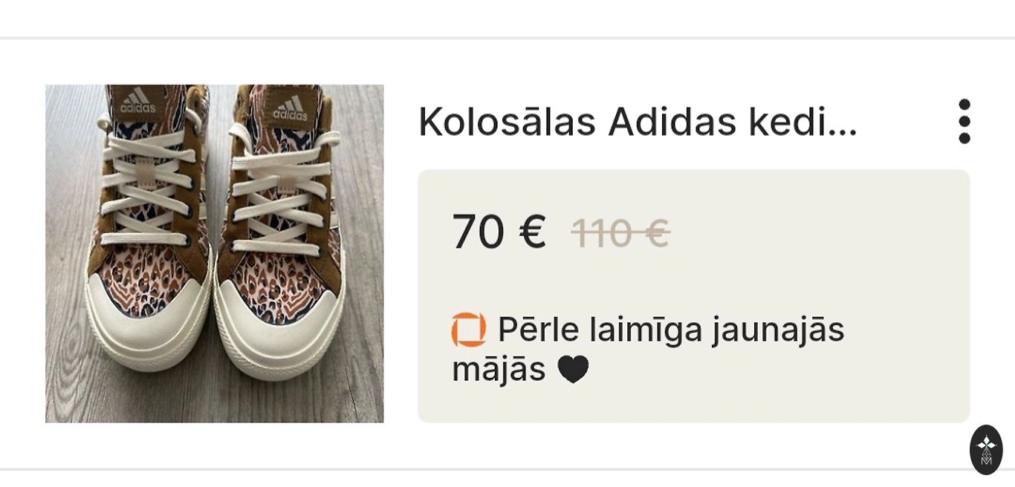The height and width of the screenshot is (487, 1015).
Task: Click the Pērle laimīga jaunajās mājās status text
Action: [648, 348]
